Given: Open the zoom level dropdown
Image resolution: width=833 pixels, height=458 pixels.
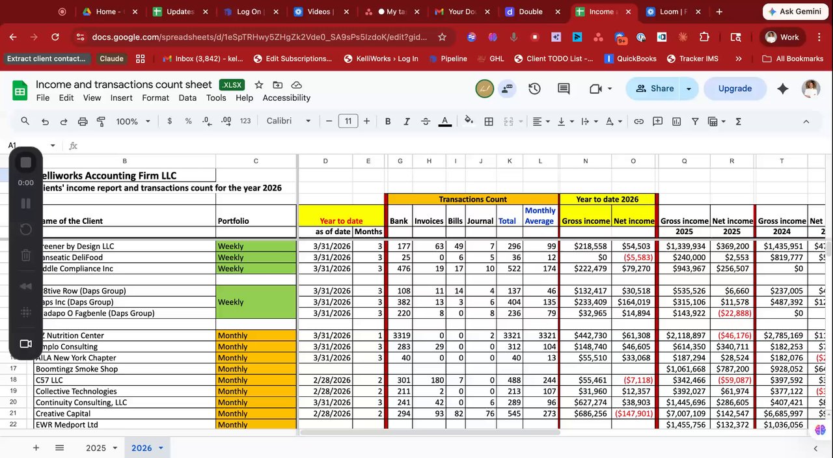Looking at the screenshot, I should click(133, 122).
